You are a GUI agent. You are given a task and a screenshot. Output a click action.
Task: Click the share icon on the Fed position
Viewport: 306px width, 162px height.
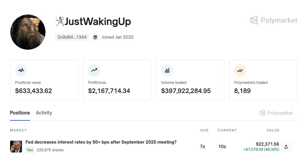(x=286, y=147)
